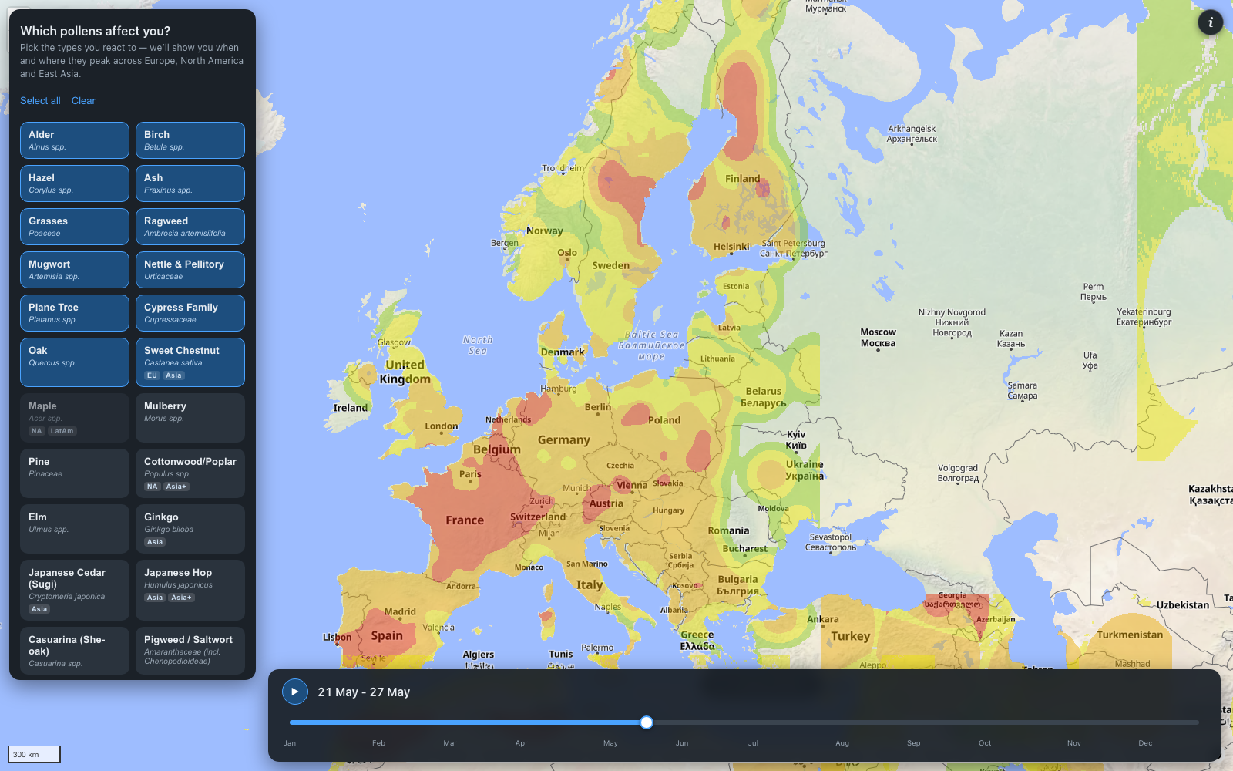
Task: Toggle the Ragweed pollen filter
Action: click(x=190, y=227)
